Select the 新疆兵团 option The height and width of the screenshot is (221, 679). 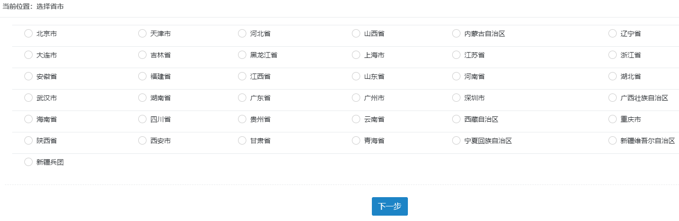click(x=28, y=162)
